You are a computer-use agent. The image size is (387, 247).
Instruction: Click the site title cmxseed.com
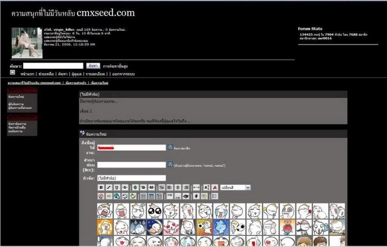[105, 13]
